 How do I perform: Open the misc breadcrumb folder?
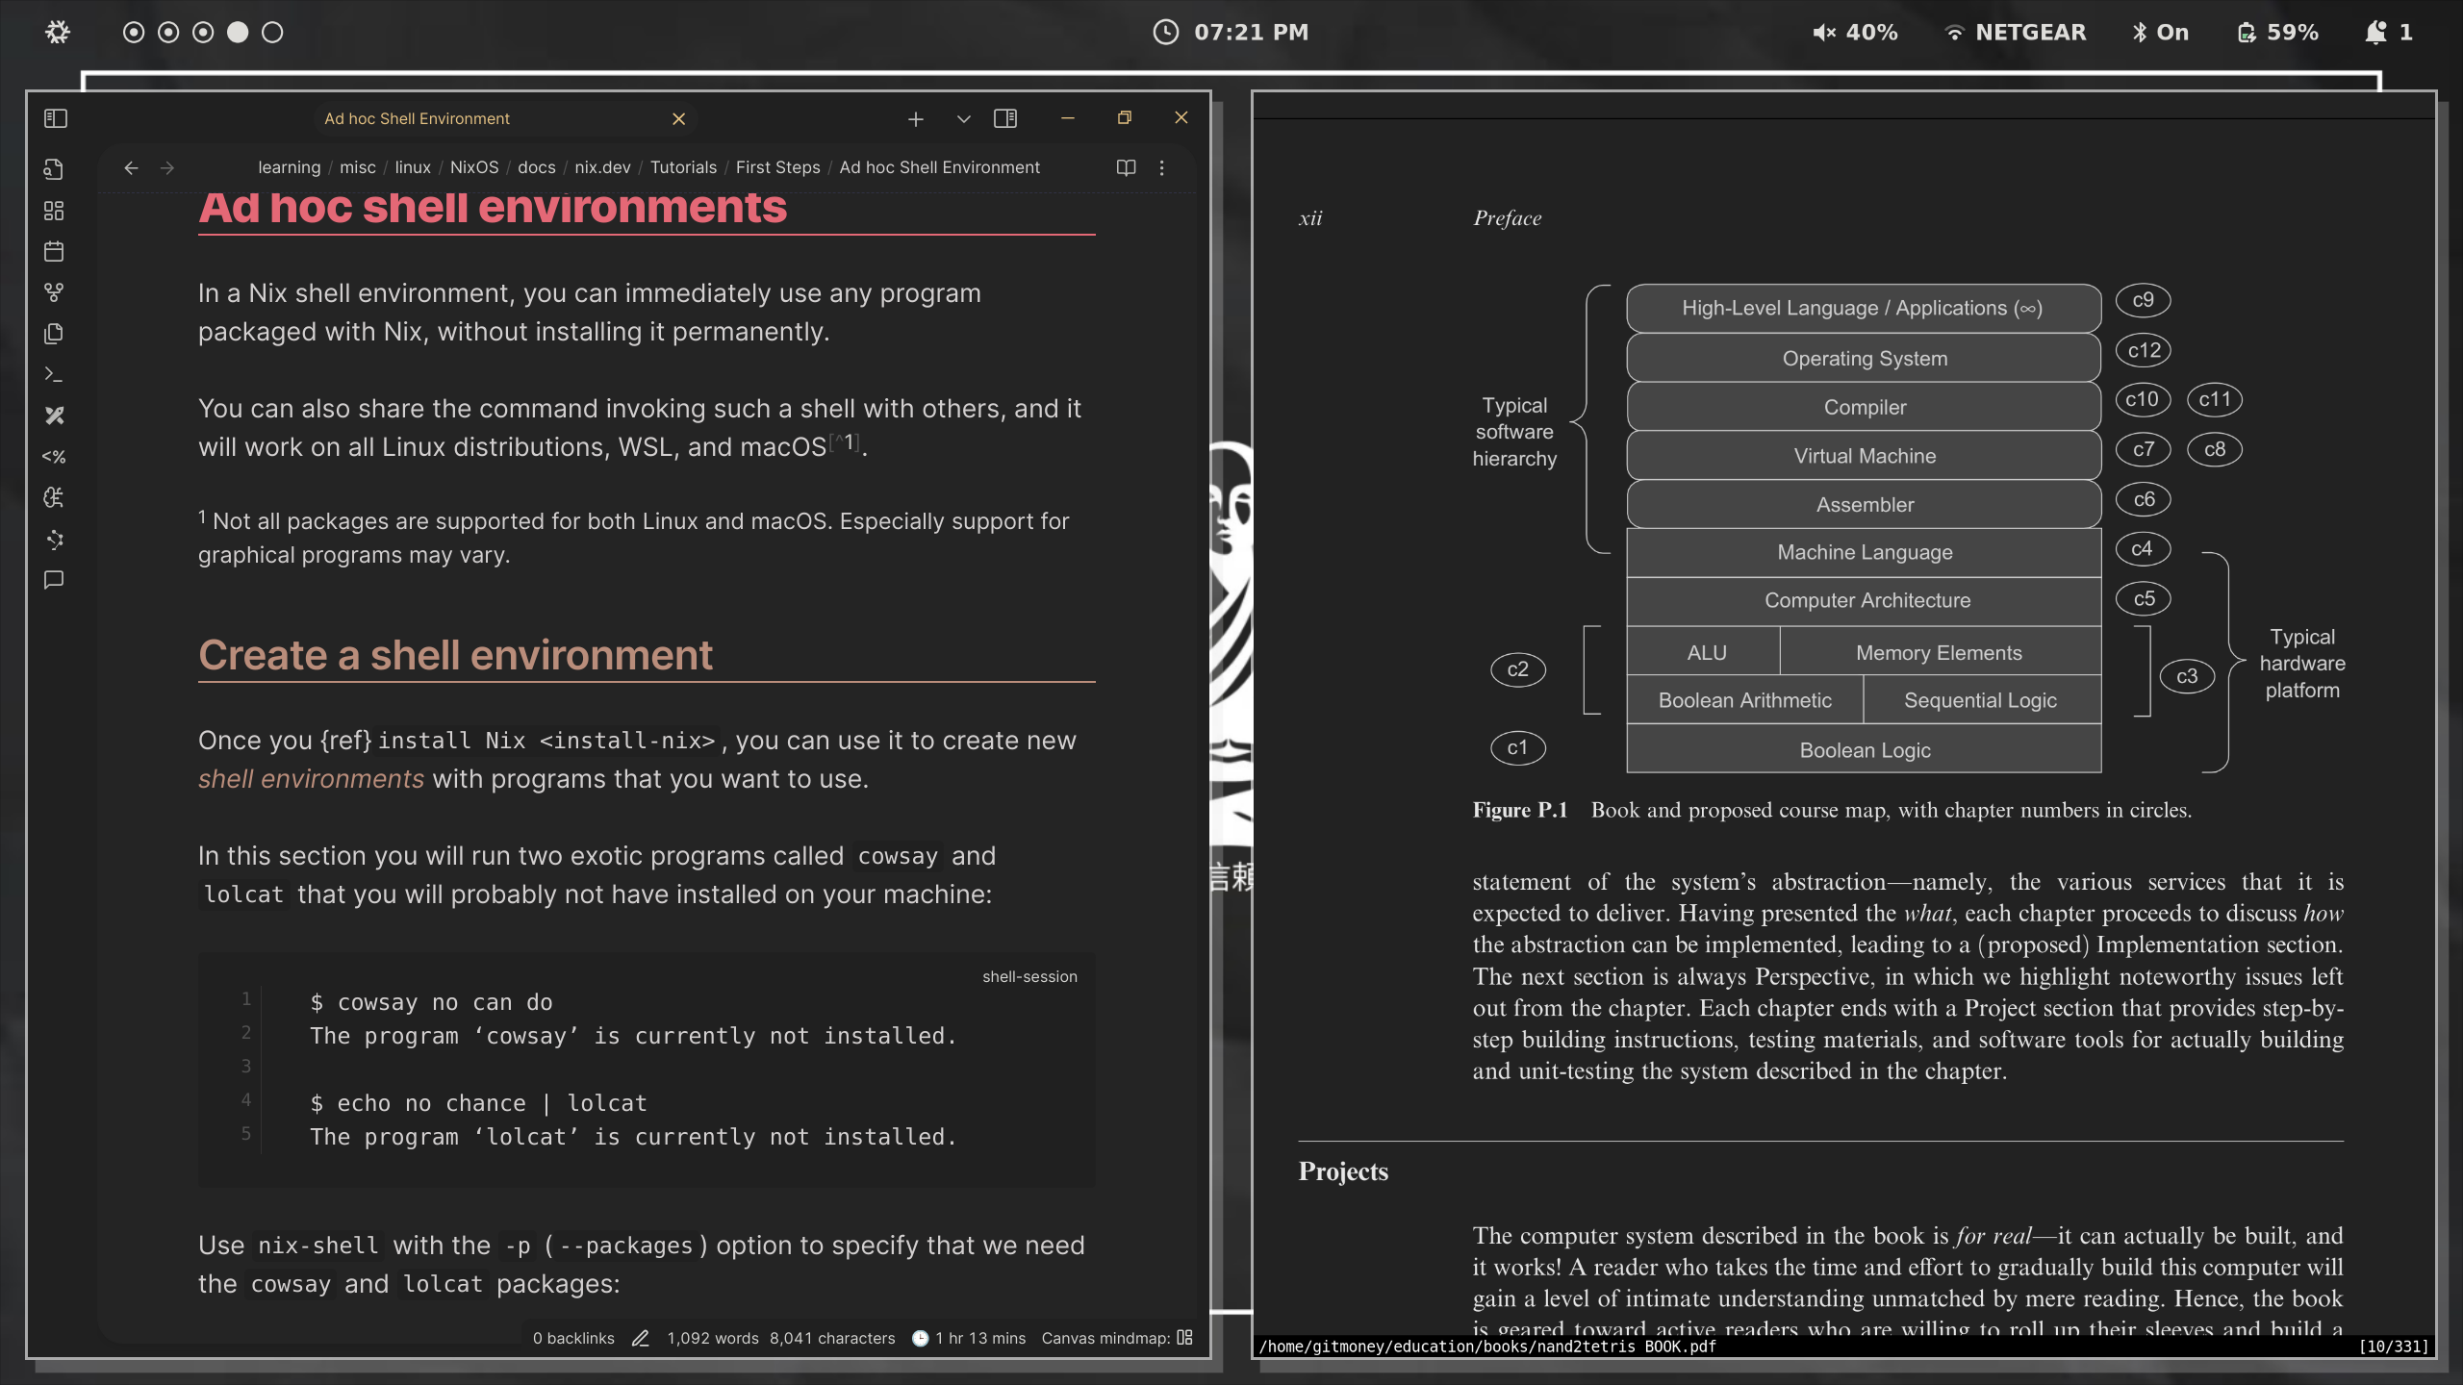click(x=357, y=167)
